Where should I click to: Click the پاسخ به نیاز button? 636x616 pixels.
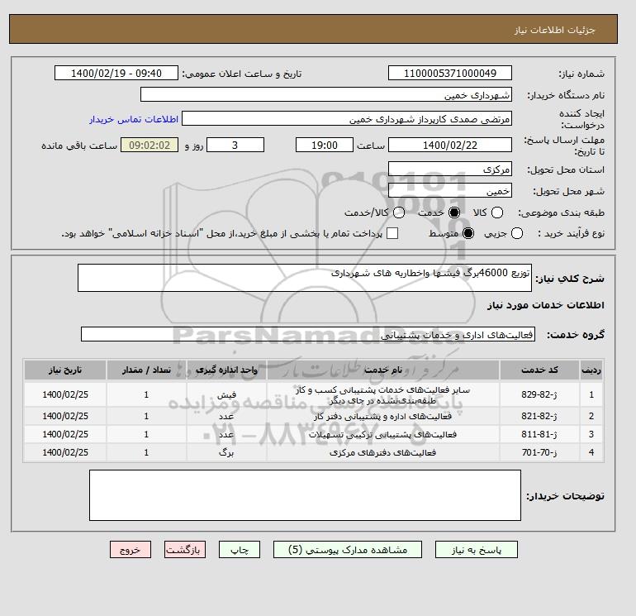tap(477, 550)
